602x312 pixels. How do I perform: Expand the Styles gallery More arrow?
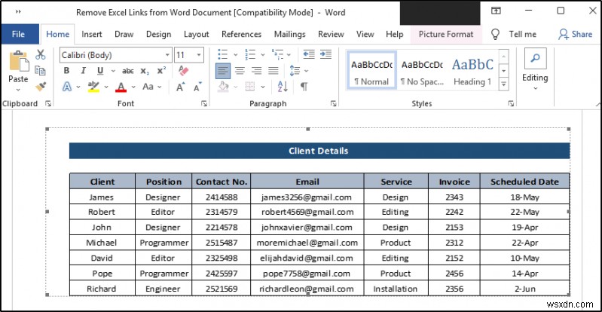point(504,84)
